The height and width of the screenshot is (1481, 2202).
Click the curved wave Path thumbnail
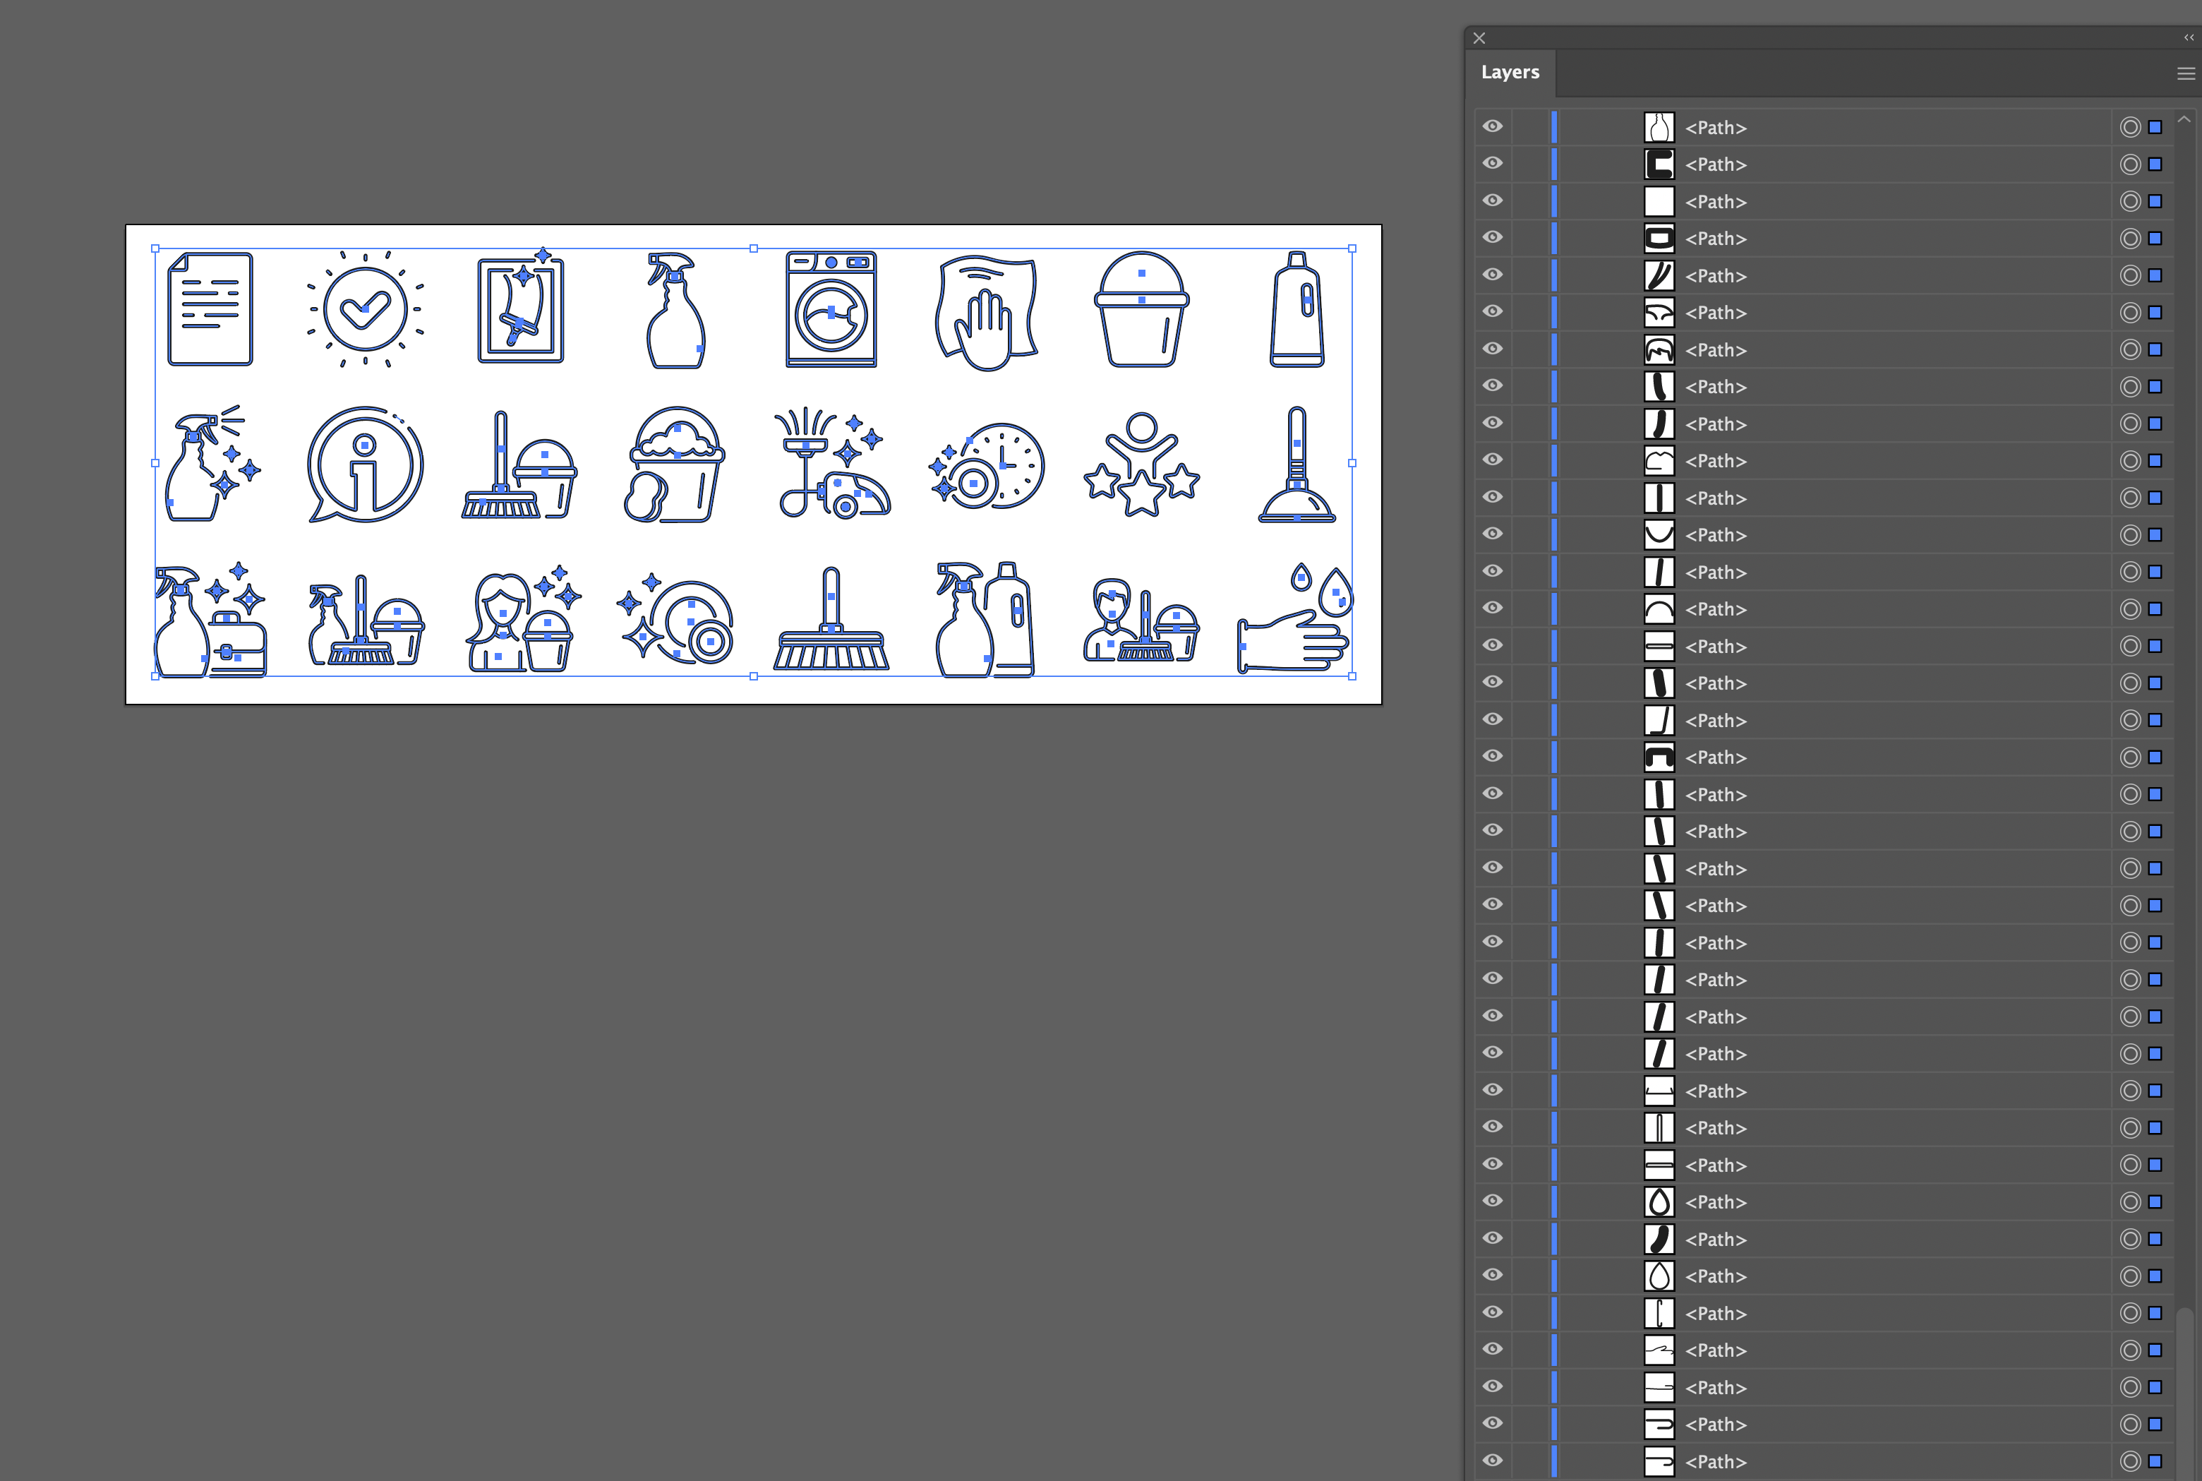coord(1659,313)
